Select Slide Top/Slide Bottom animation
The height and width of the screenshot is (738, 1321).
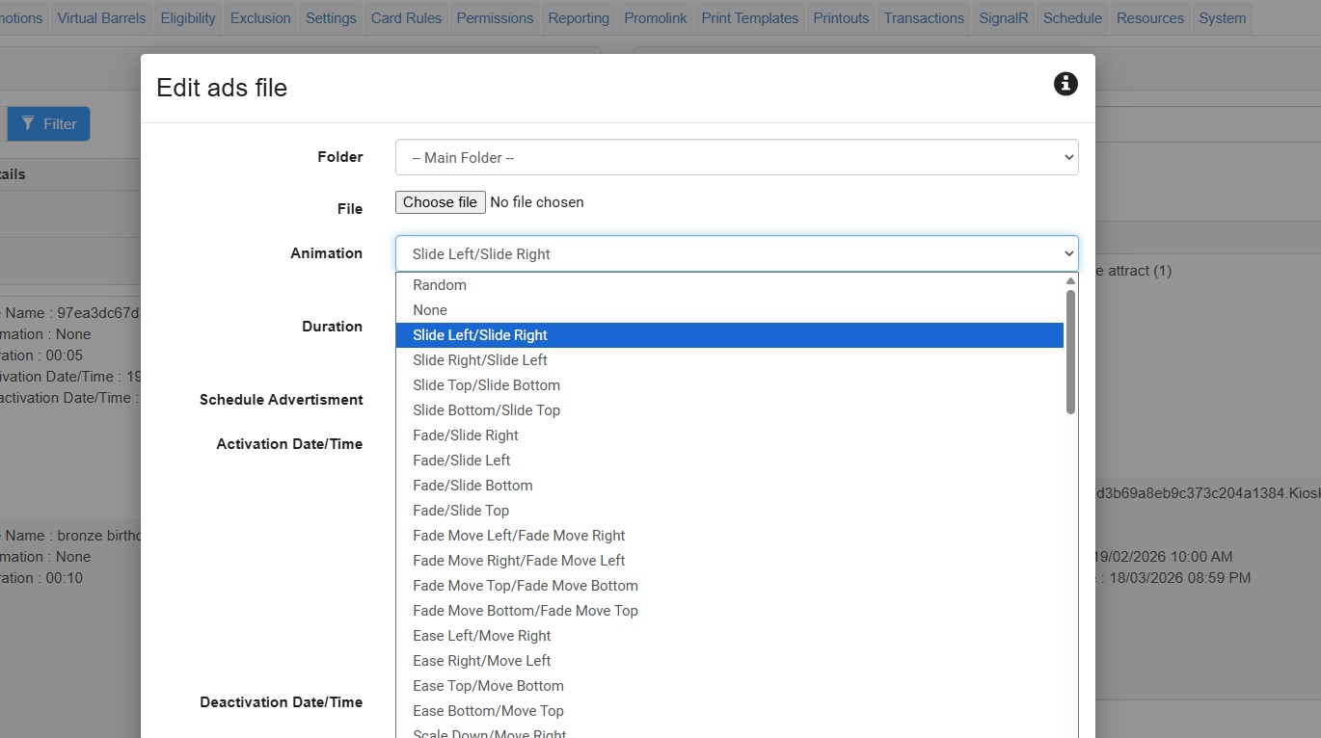486,385
